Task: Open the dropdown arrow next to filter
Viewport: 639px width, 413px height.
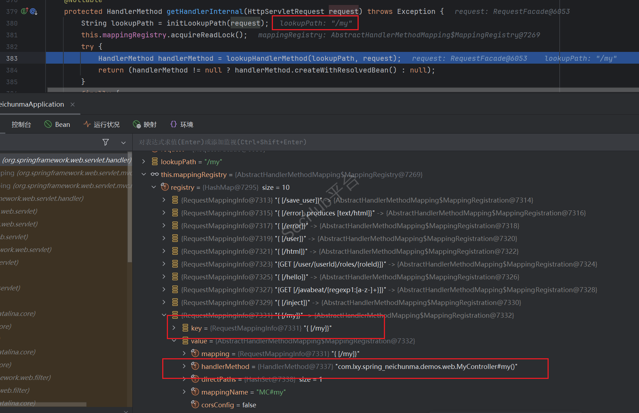Action: pos(123,143)
